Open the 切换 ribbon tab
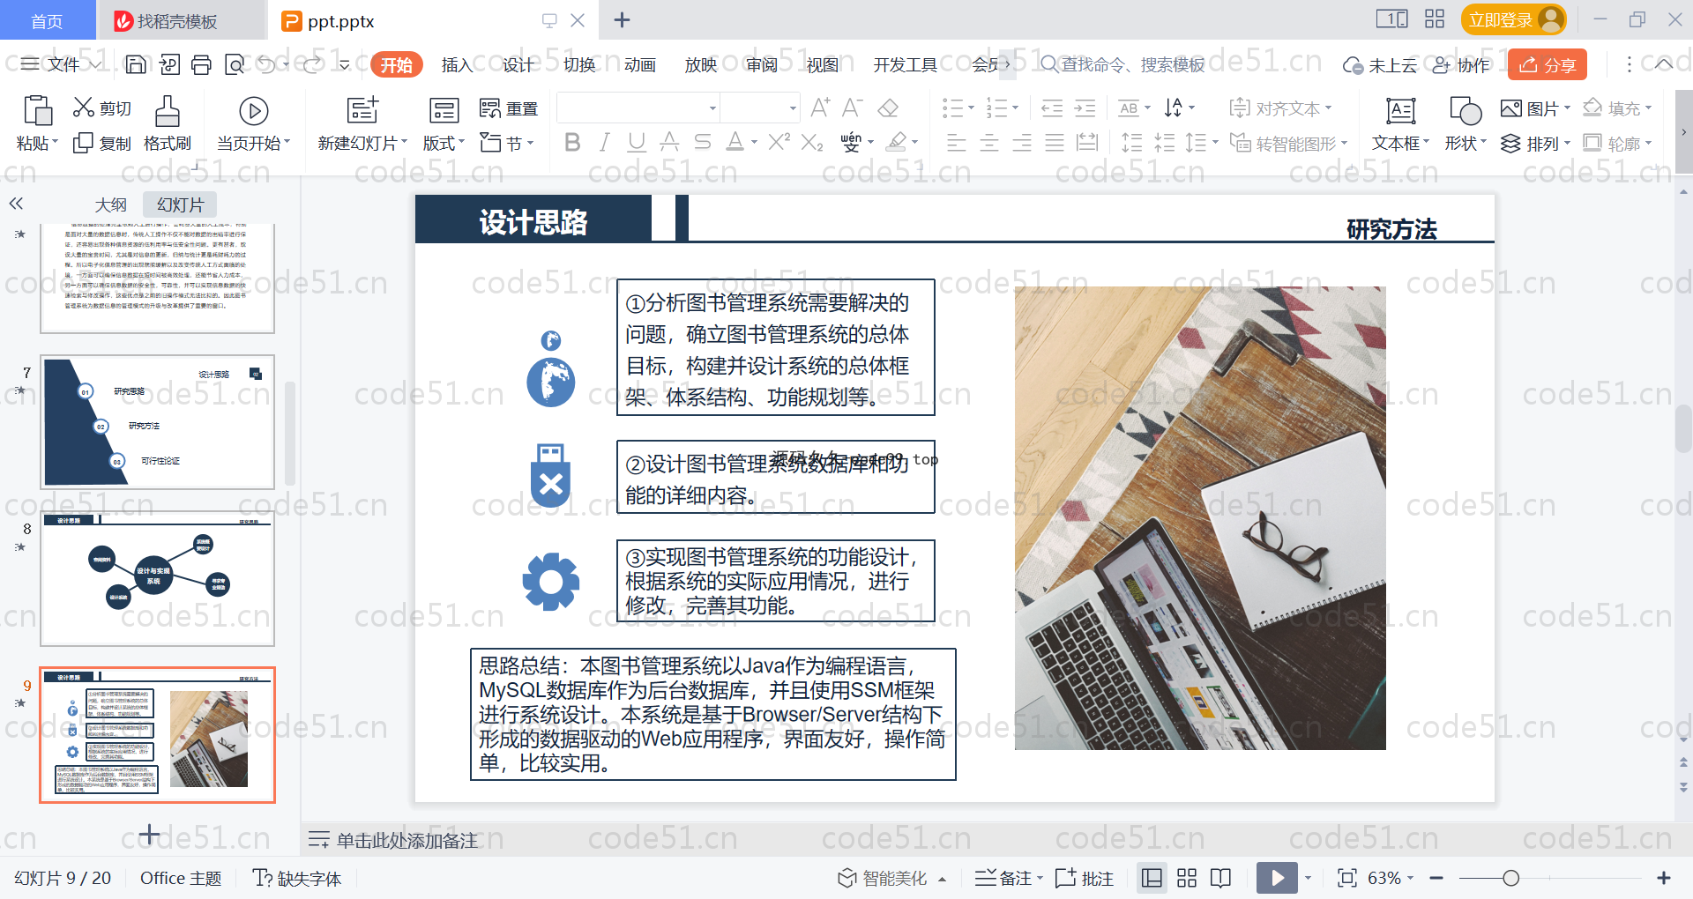The image size is (1693, 899). click(579, 64)
